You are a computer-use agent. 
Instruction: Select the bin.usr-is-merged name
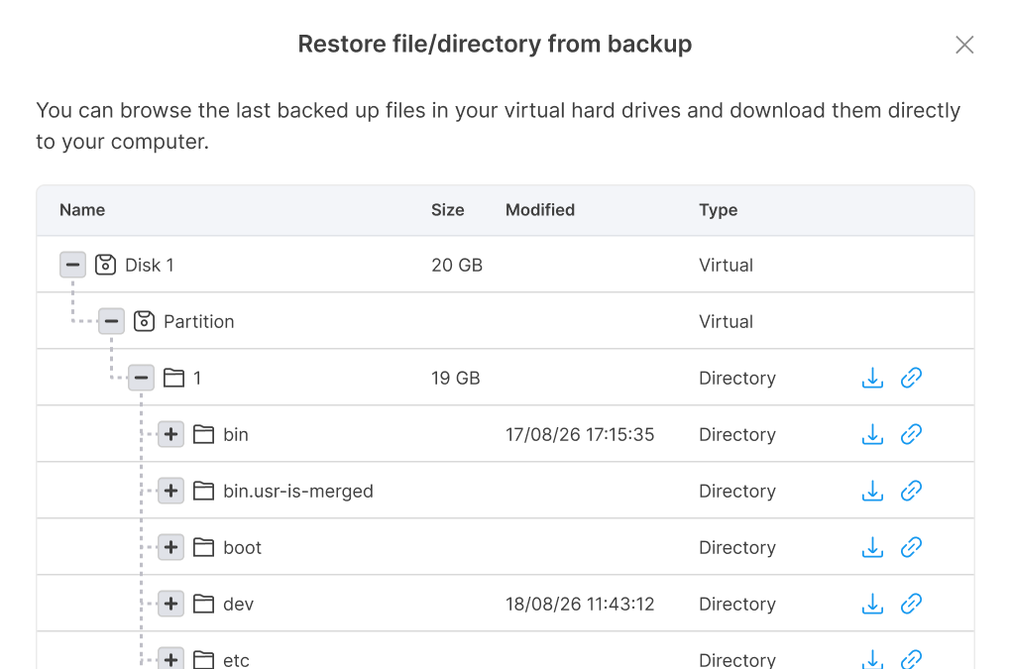(298, 492)
